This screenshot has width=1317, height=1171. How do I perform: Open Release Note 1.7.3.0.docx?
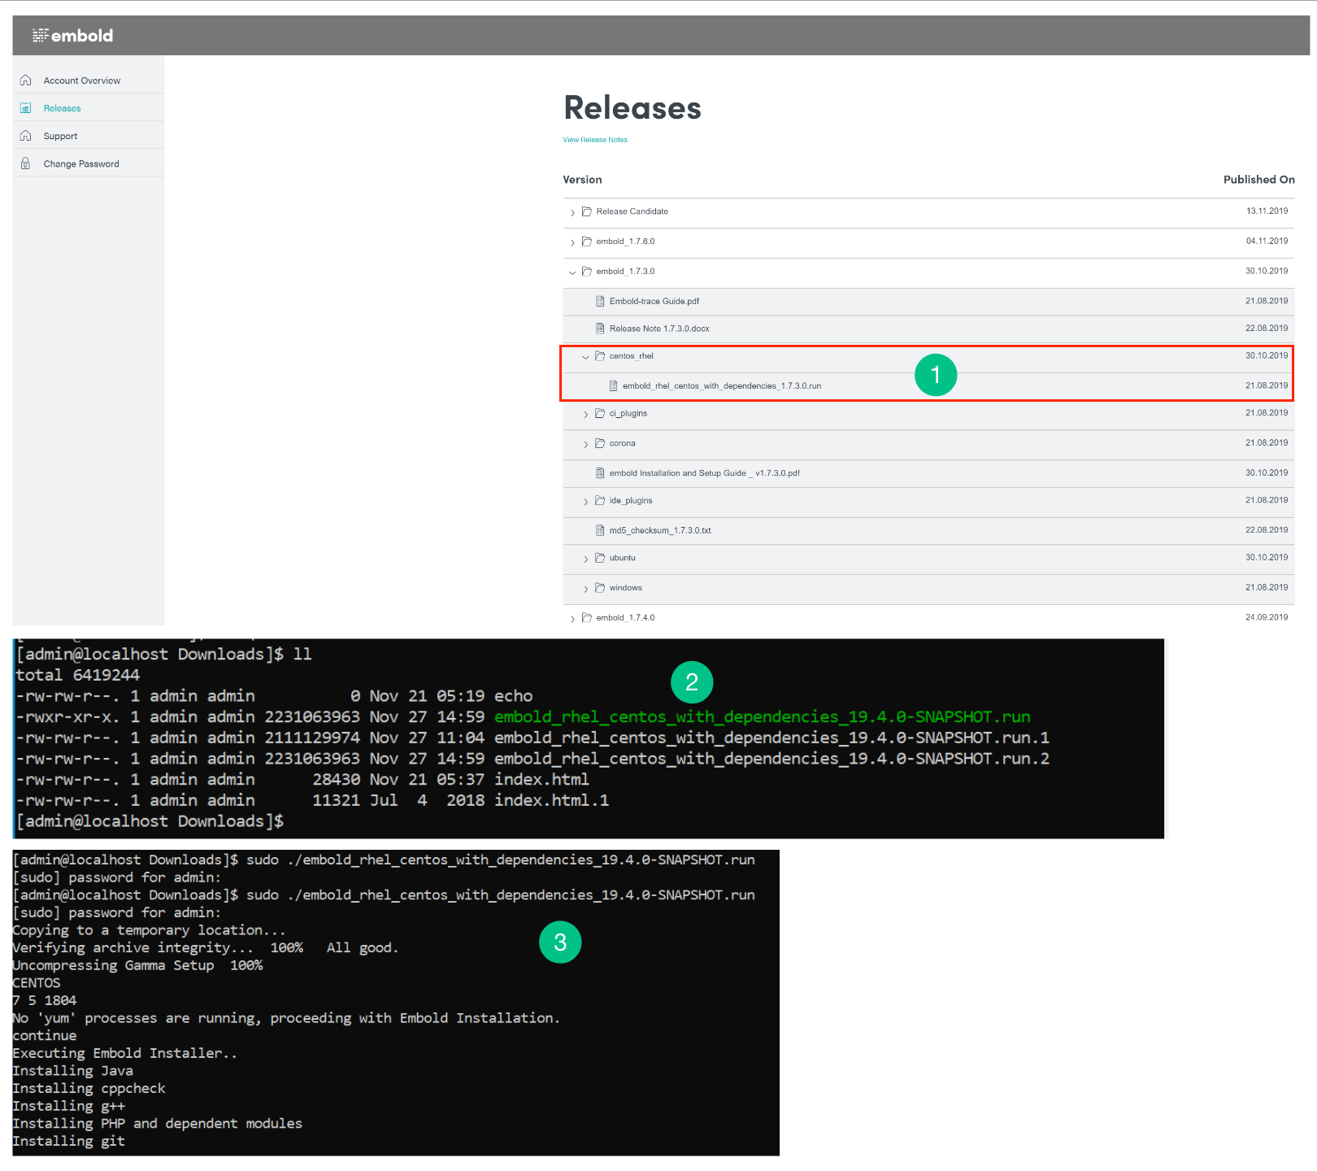click(659, 329)
